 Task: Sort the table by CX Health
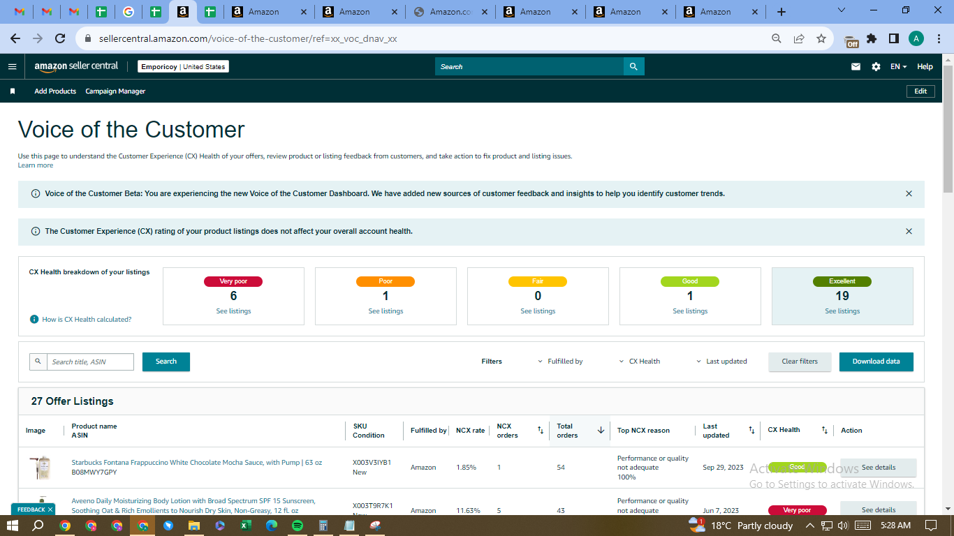tap(824, 431)
